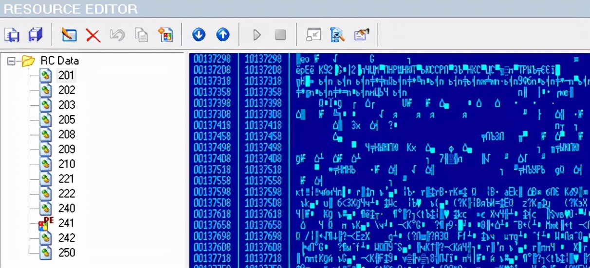Select resource 202 in tree

[x=67, y=90]
